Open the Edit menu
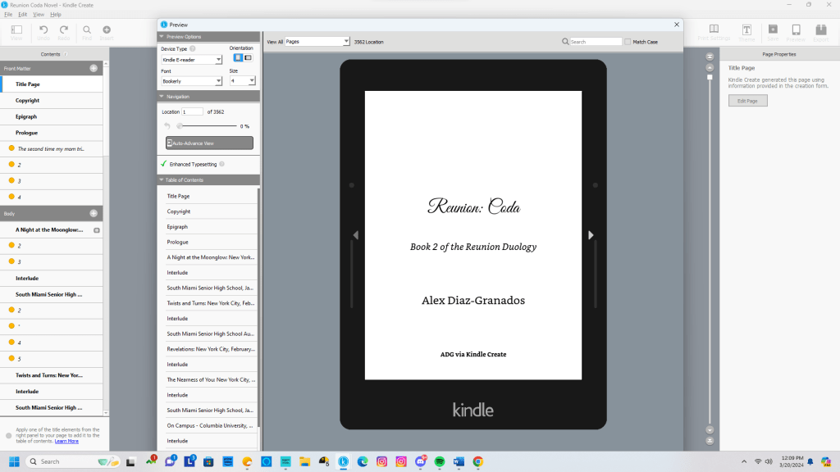Screen dimensions: 840x472 tap(22, 15)
